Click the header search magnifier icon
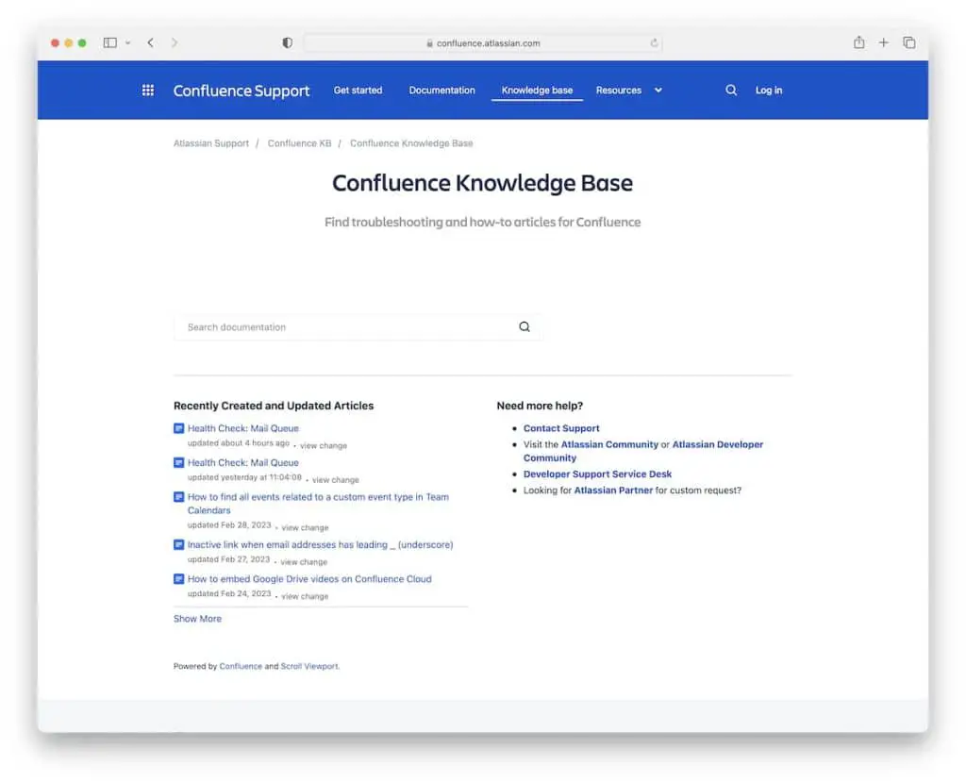 tap(731, 91)
